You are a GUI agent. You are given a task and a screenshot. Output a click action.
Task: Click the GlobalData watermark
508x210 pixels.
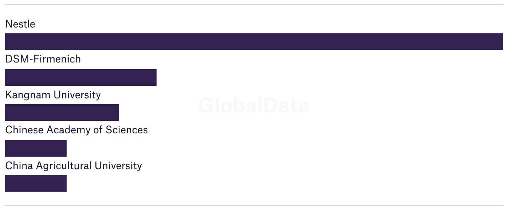click(254, 105)
